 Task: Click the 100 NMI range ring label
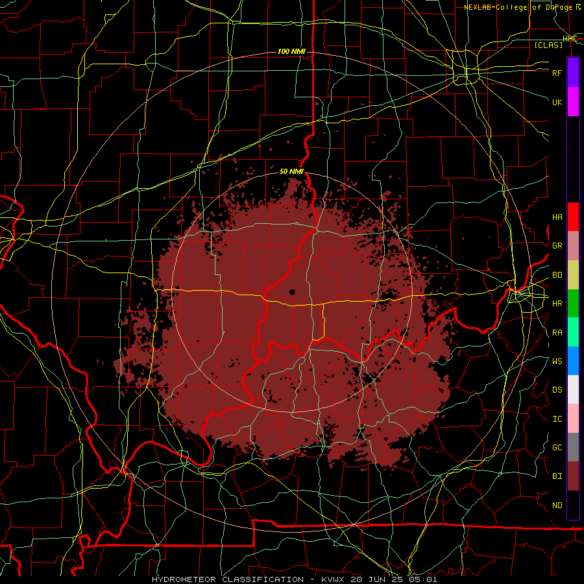(291, 51)
